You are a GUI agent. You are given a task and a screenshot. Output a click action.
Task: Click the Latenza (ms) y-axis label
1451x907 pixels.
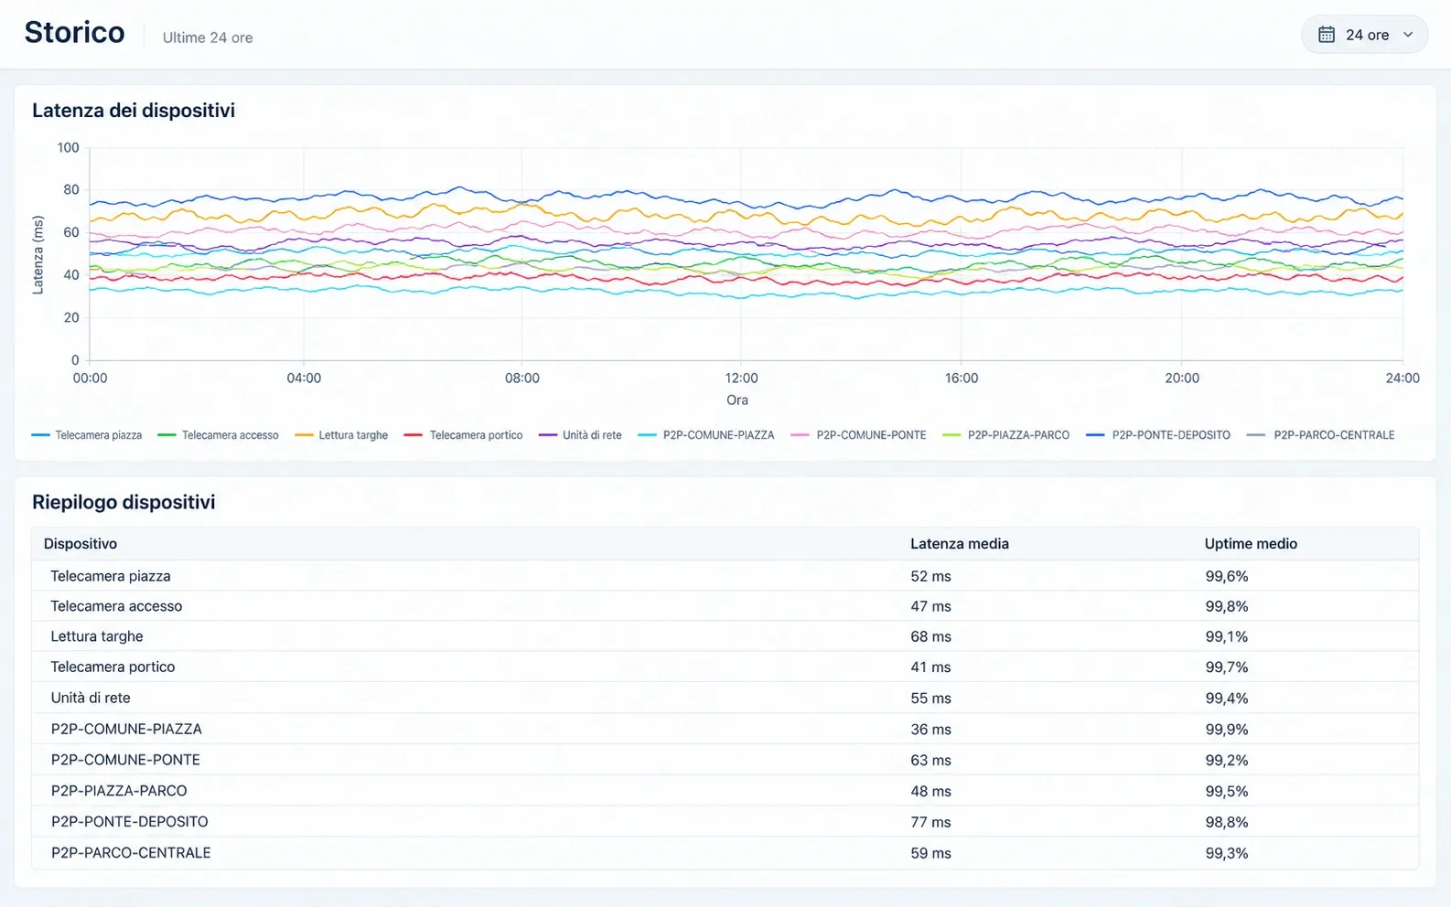pos(38,255)
